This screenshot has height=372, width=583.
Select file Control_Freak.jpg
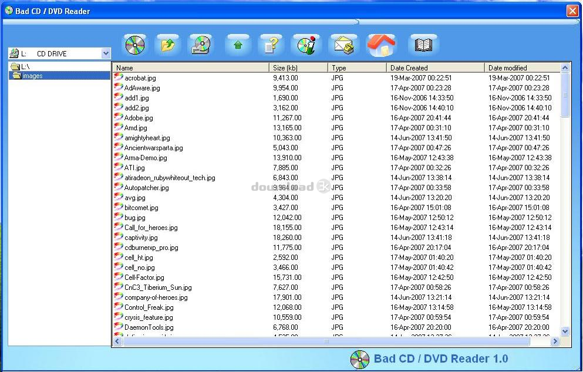[149, 307]
